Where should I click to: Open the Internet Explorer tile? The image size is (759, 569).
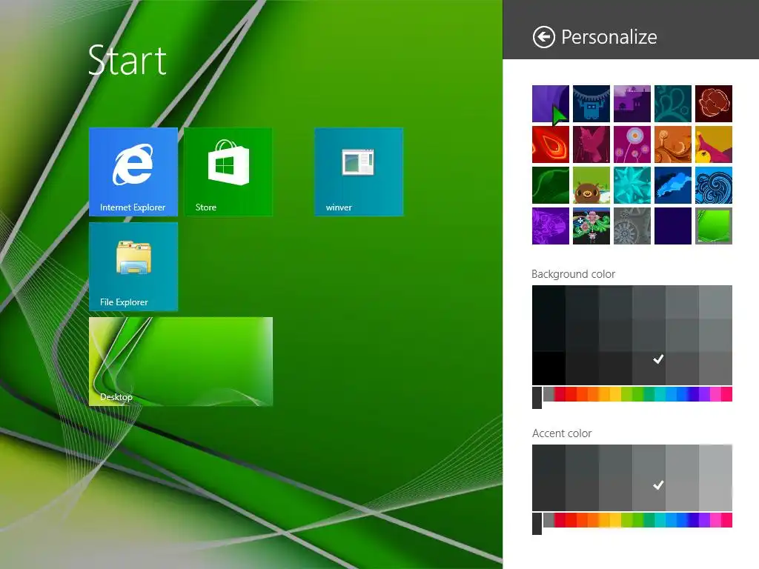point(133,172)
